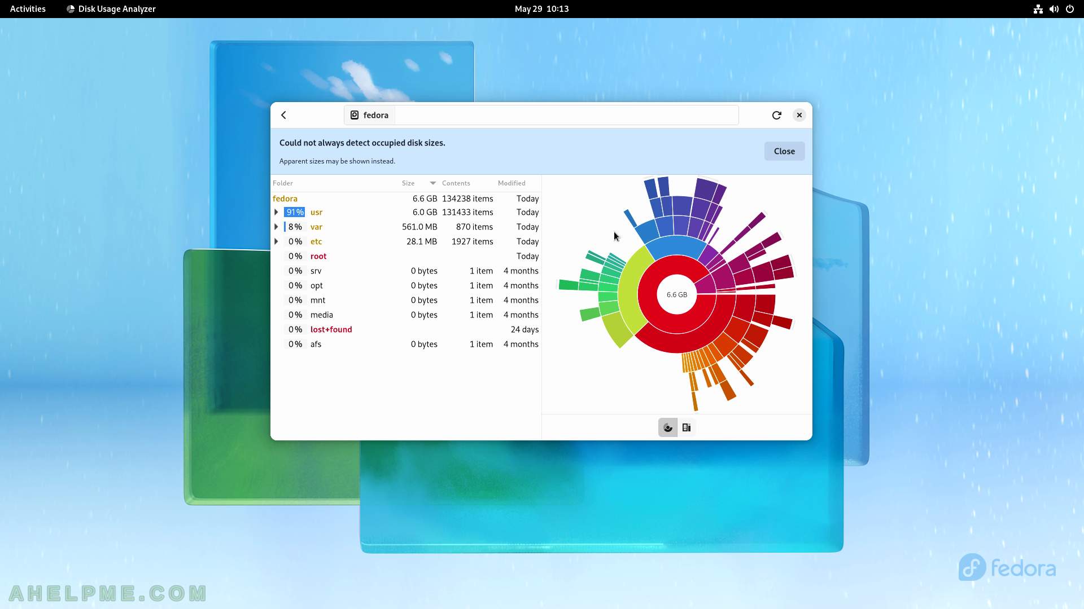Select the afs folder row
The image size is (1084, 609).
click(x=406, y=344)
